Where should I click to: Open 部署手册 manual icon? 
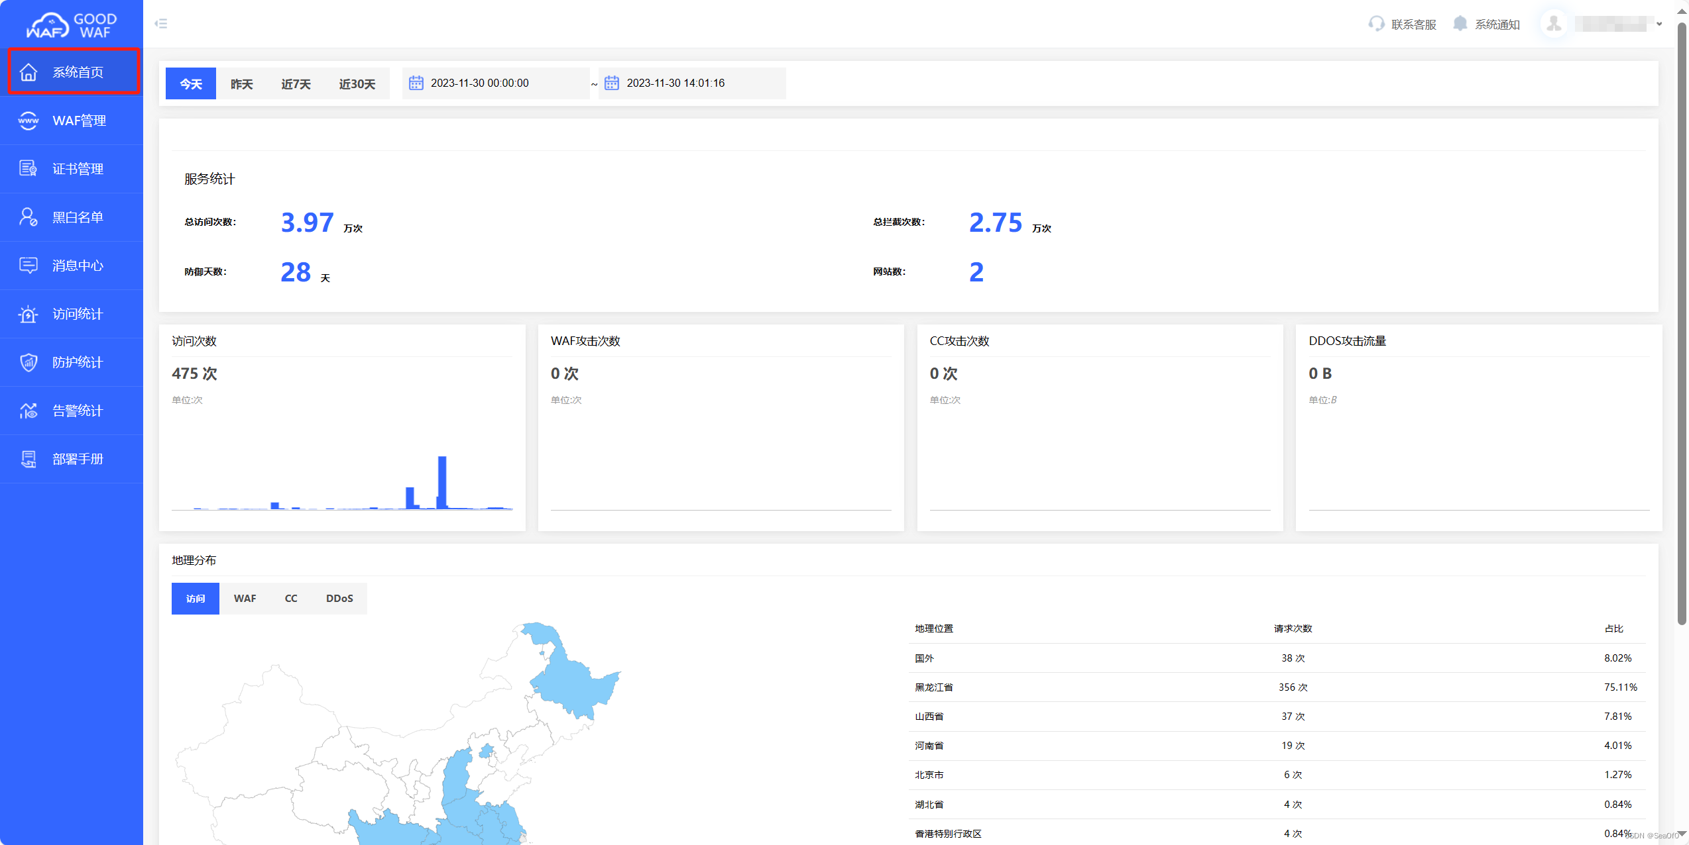pos(29,459)
